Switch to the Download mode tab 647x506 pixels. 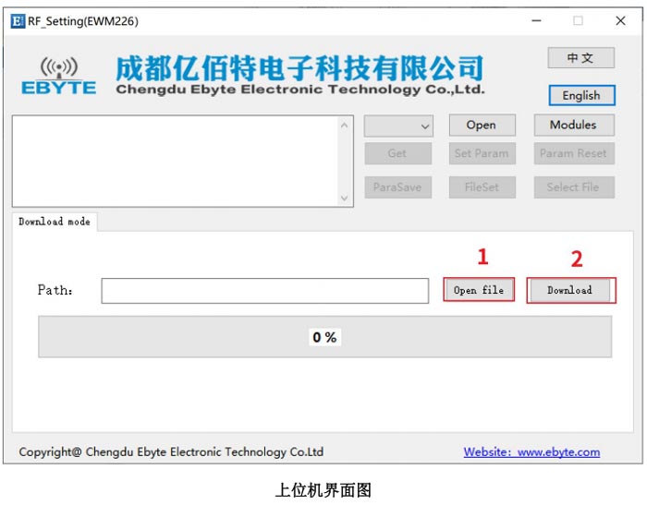(x=55, y=222)
